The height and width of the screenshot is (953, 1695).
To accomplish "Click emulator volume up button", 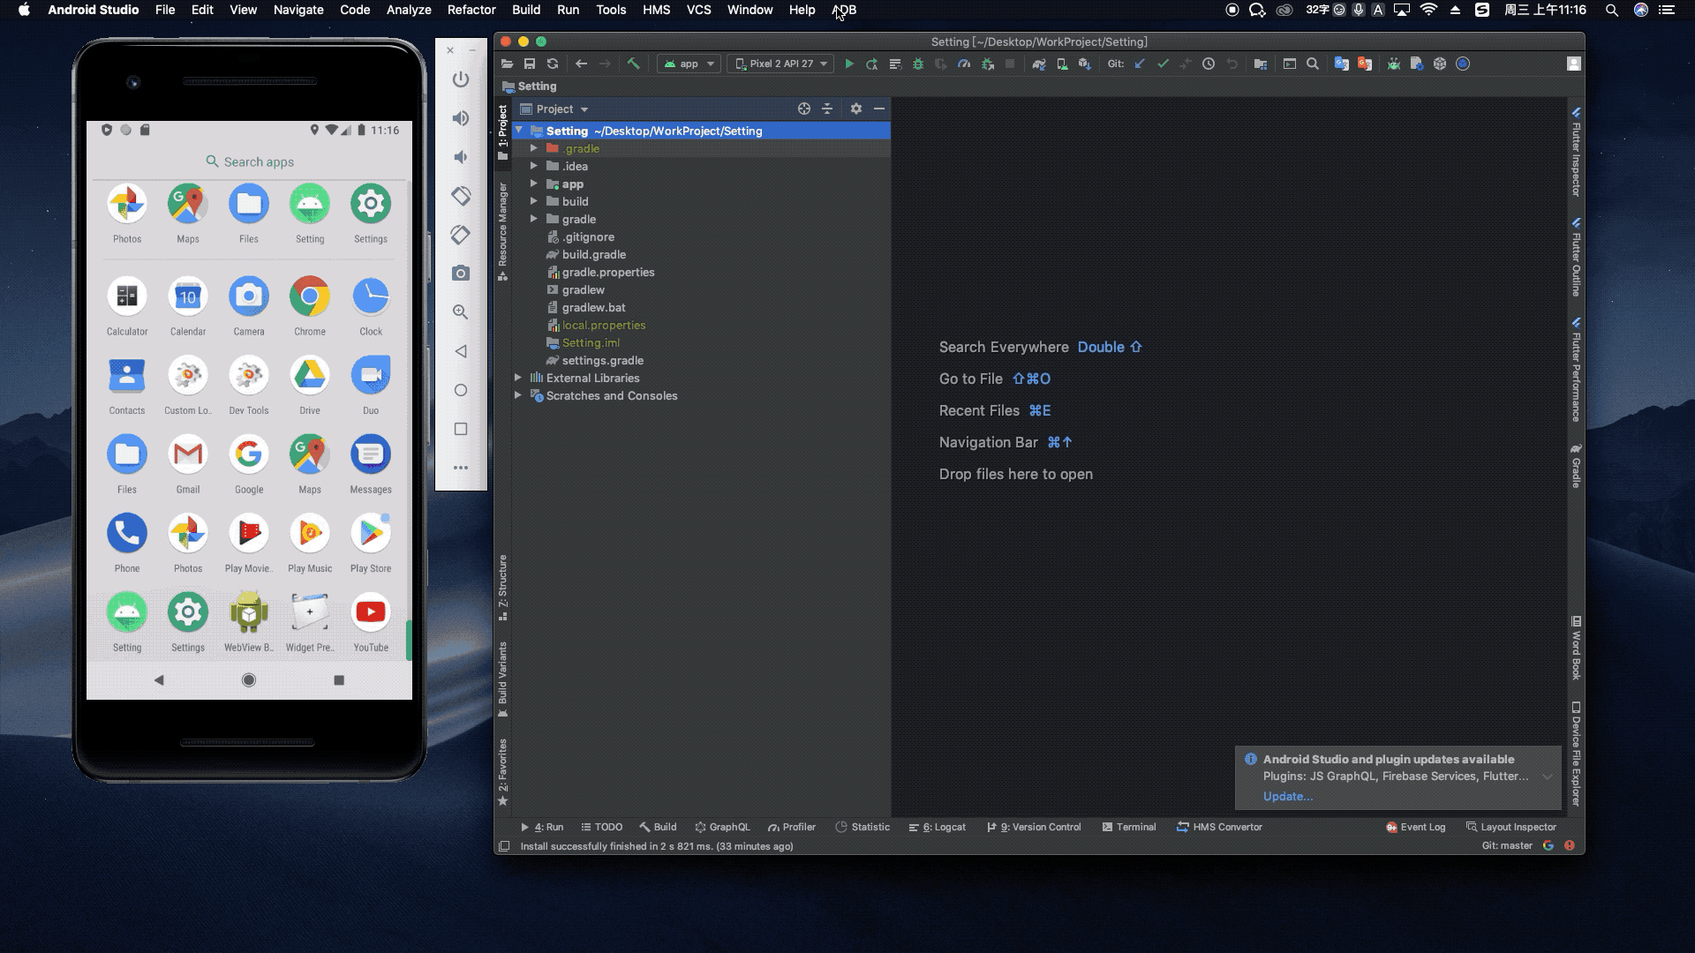I will tap(461, 118).
